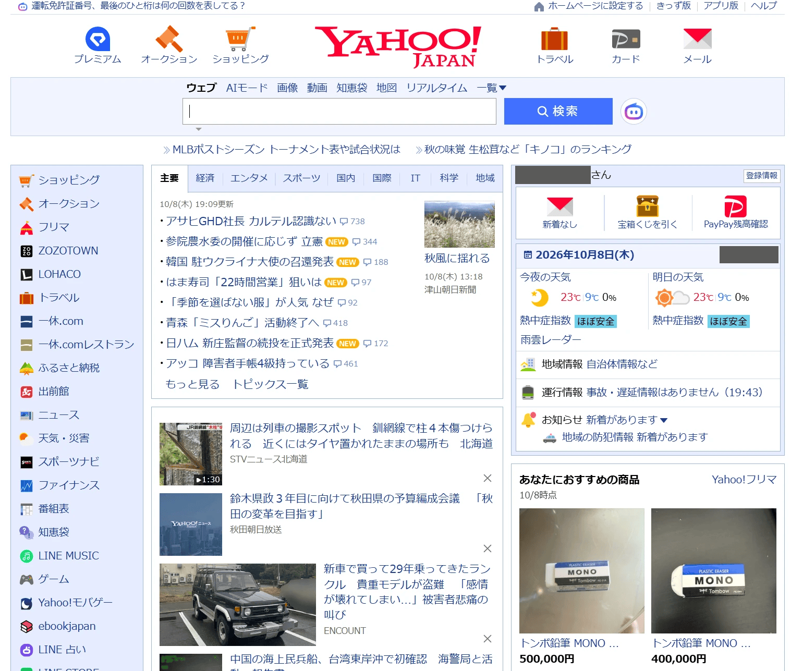The height and width of the screenshot is (671, 803).
Task: Open ホームページに設定する link
Action: click(x=595, y=6)
